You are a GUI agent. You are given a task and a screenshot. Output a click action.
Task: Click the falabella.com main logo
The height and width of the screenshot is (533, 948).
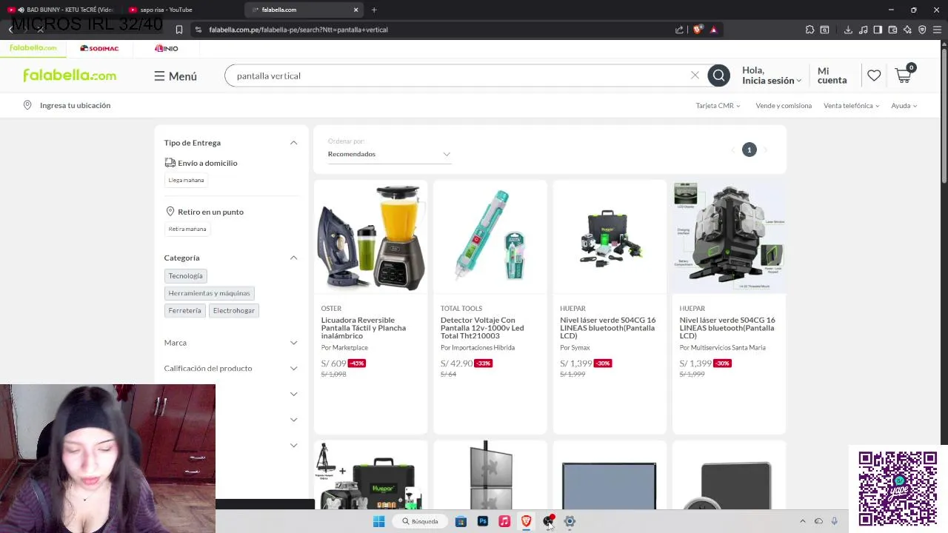point(70,76)
